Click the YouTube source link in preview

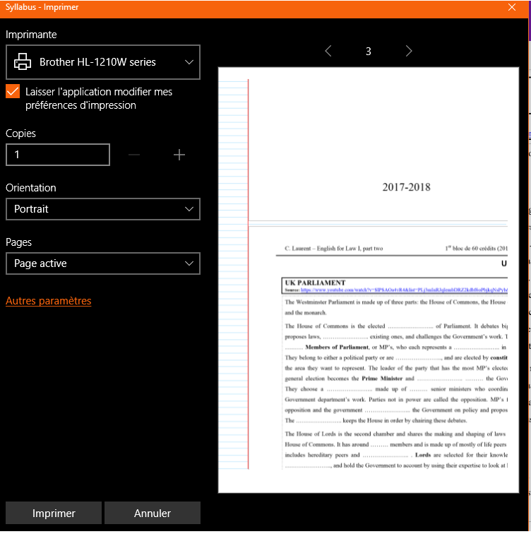pyautogui.click(x=404, y=290)
